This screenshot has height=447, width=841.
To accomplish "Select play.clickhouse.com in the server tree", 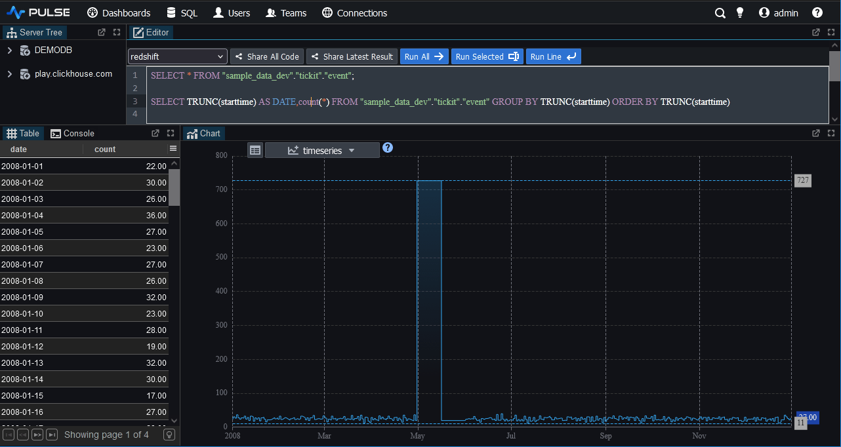I will [x=73, y=74].
